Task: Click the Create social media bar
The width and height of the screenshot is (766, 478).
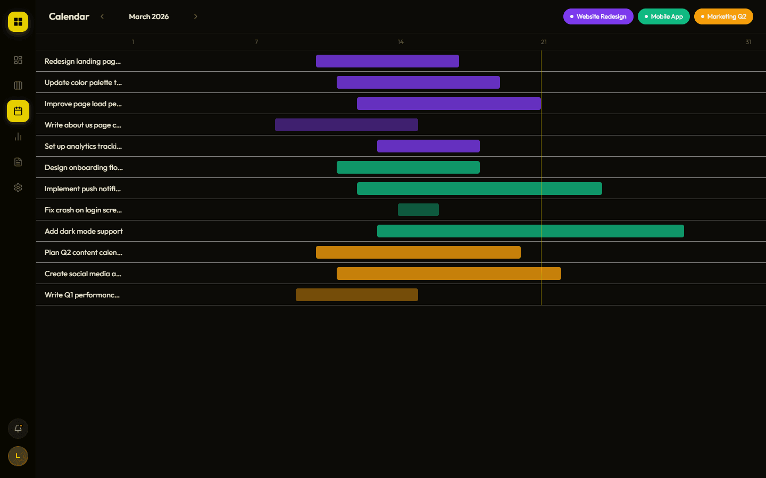Action: coord(449,274)
